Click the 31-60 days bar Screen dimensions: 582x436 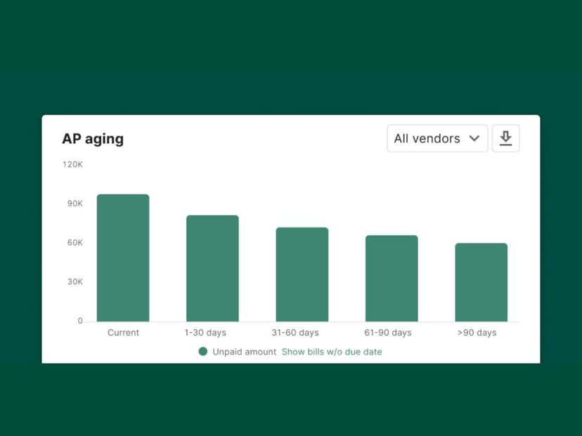(302, 275)
